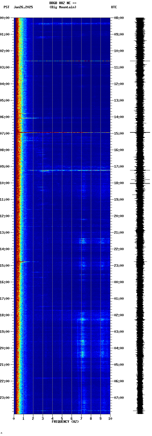Click the seismogram spike near 18:00 UTC

coord(140,183)
